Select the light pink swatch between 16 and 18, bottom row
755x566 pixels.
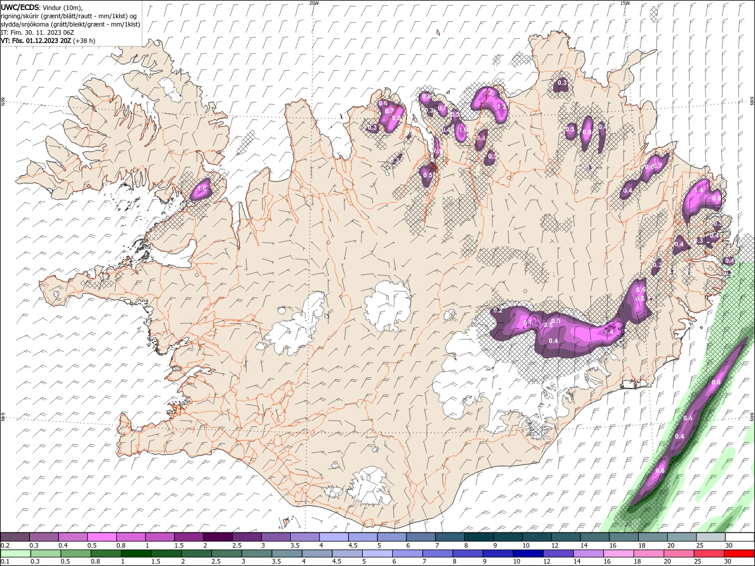[618, 554]
